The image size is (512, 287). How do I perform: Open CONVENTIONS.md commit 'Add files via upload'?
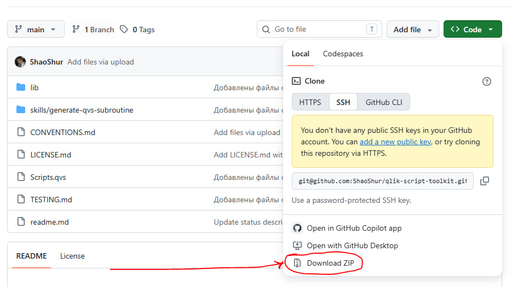point(247,132)
